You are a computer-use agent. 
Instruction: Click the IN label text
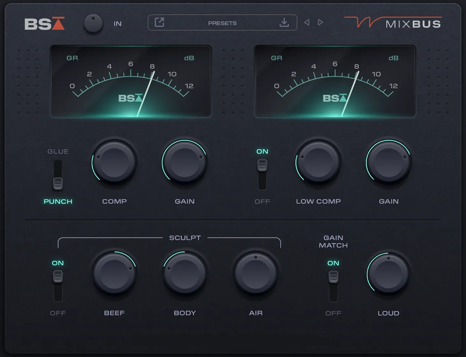tap(117, 24)
